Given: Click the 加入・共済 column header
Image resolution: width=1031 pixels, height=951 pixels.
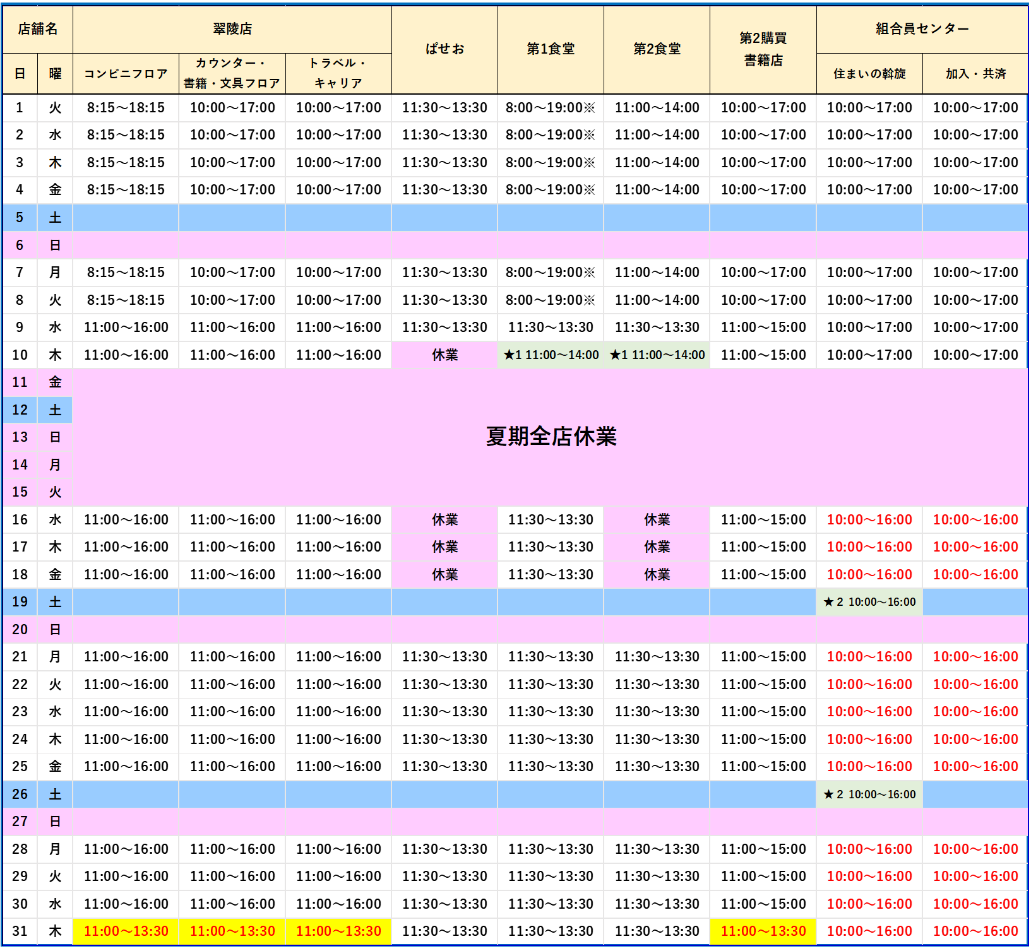Looking at the screenshot, I should 975,73.
